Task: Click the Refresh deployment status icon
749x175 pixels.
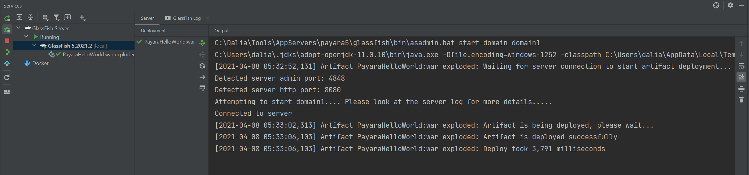Action: click(x=203, y=66)
